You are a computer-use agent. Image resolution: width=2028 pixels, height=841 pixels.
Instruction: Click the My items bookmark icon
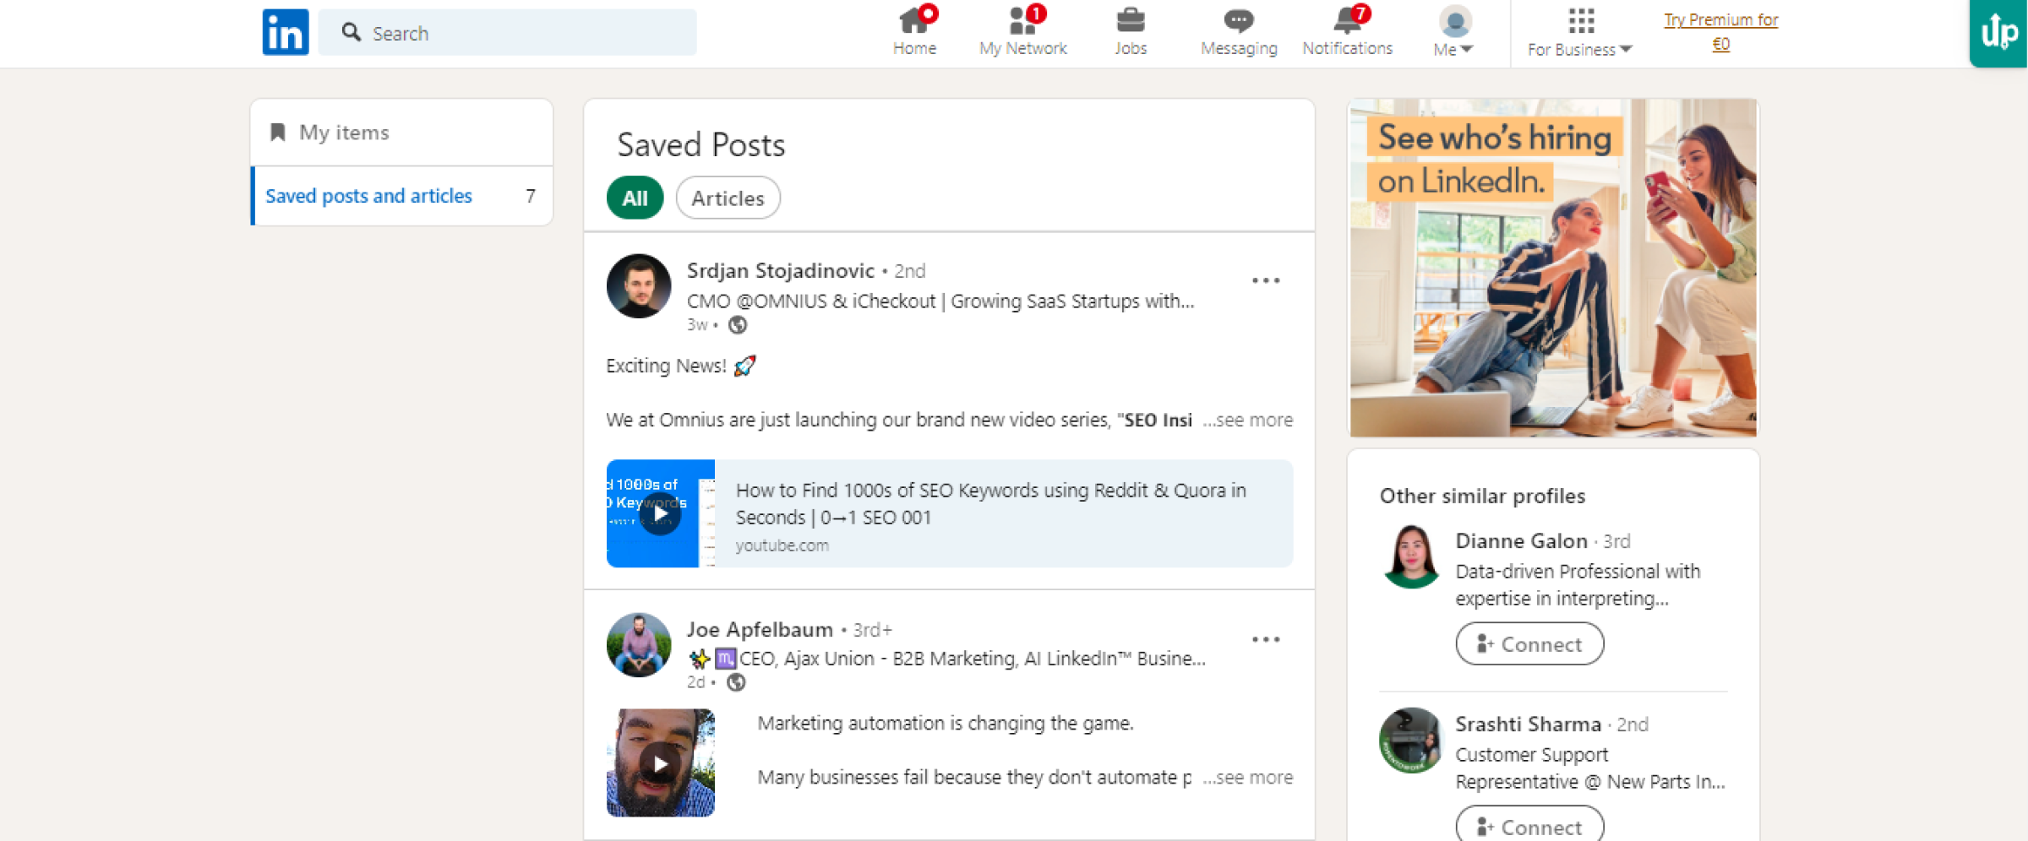pyautogui.click(x=277, y=132)
